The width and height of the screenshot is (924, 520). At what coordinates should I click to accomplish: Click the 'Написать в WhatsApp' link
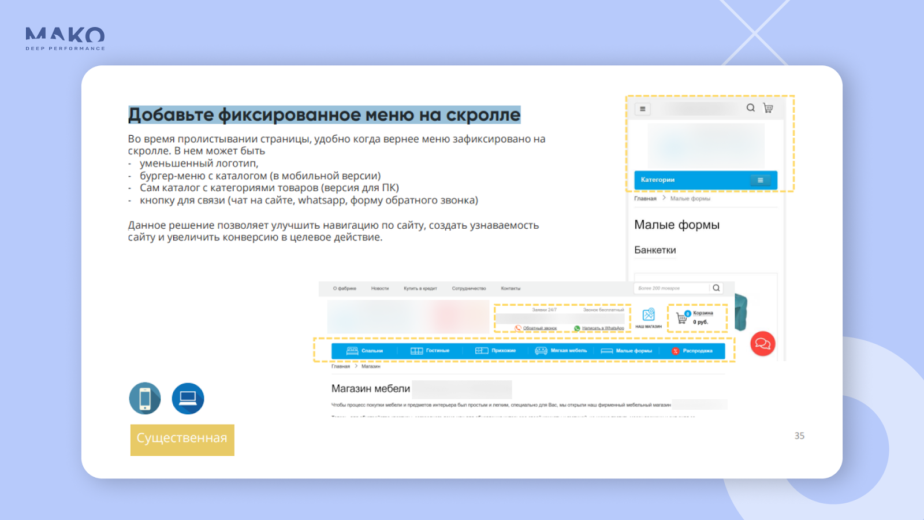pos(603,328)
